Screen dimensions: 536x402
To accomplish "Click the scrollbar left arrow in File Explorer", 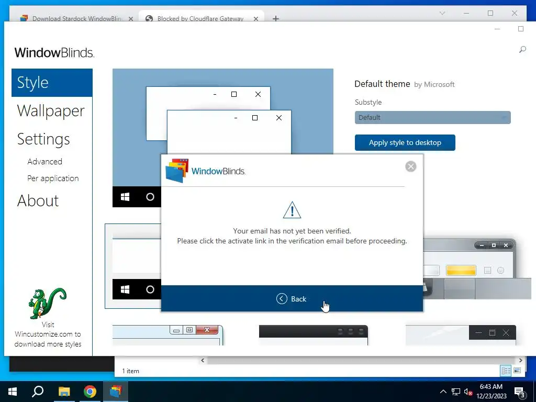I will click(x=203, y=360).
